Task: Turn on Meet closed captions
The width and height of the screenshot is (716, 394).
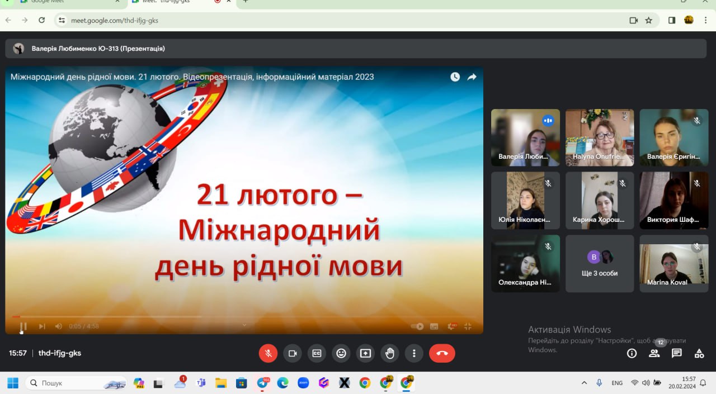Action: pos(317,353)
